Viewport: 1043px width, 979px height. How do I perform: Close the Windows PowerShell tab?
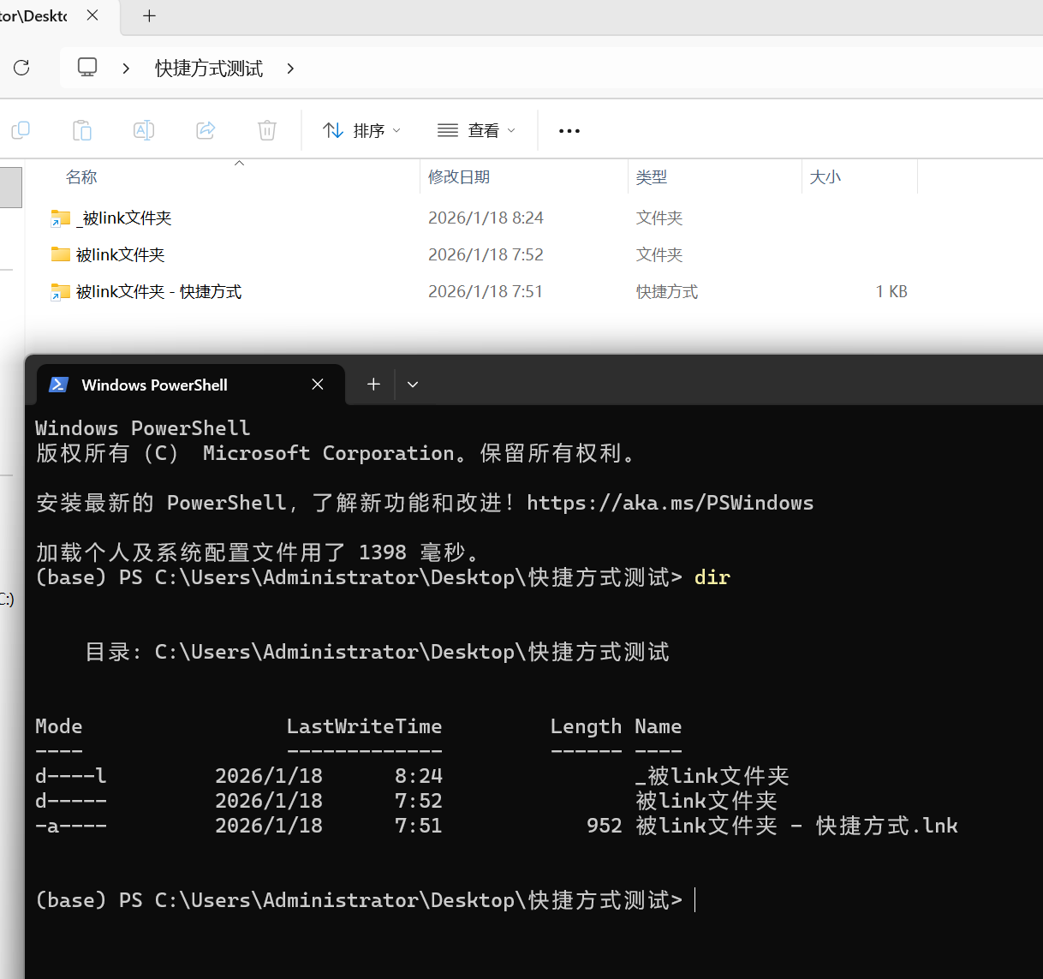click(318, 385)
